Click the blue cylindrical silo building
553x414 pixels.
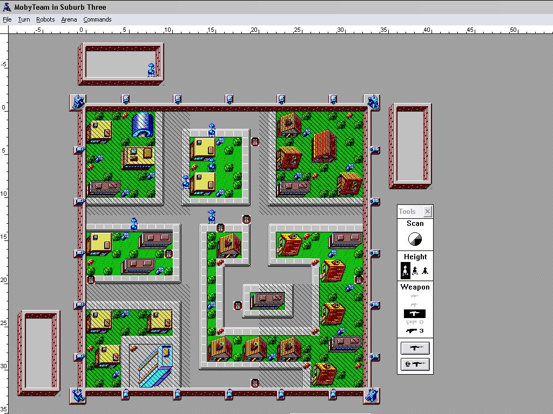click(x=143, y=125)
